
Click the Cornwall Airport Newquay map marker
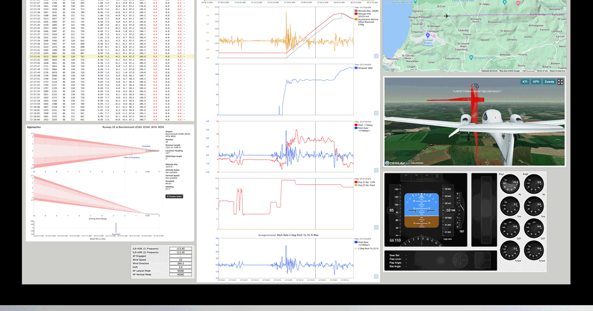click(428, 35)
